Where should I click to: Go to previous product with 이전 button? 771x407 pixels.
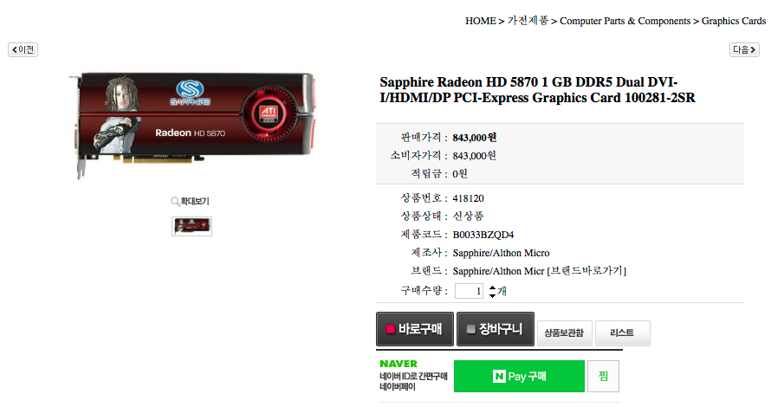[23, 49]
